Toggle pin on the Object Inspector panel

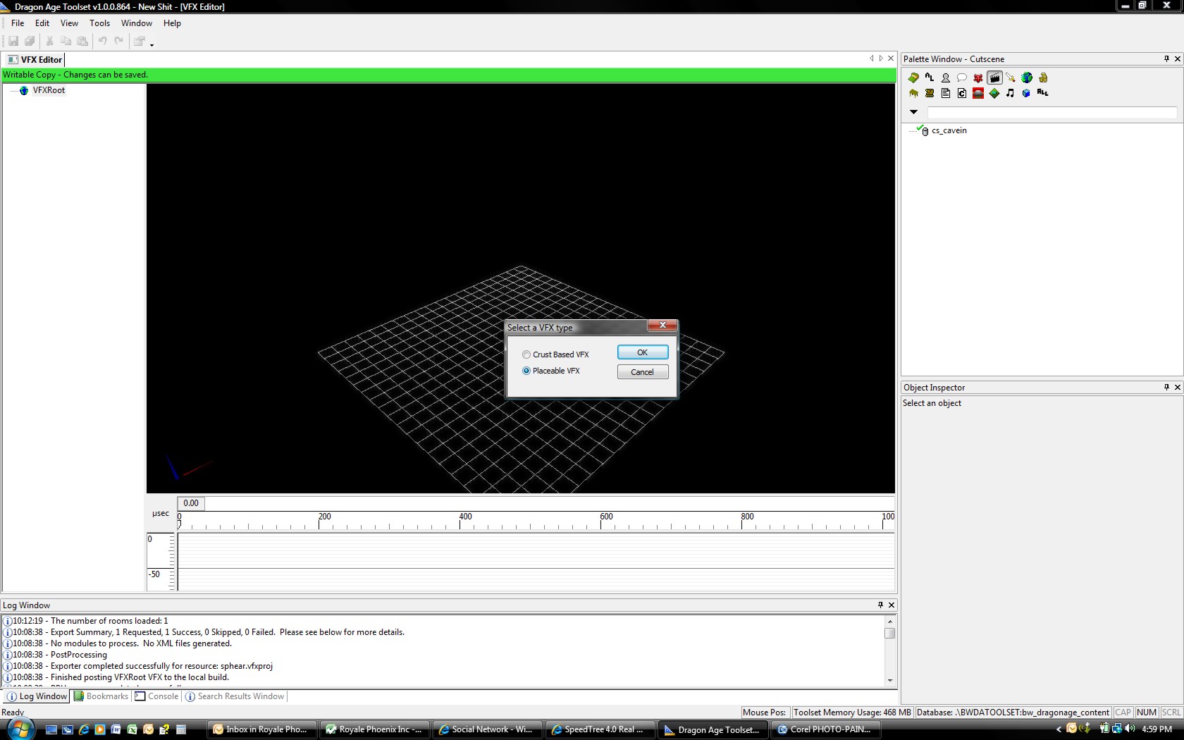pyautogui.click(x=1166, y=387)
